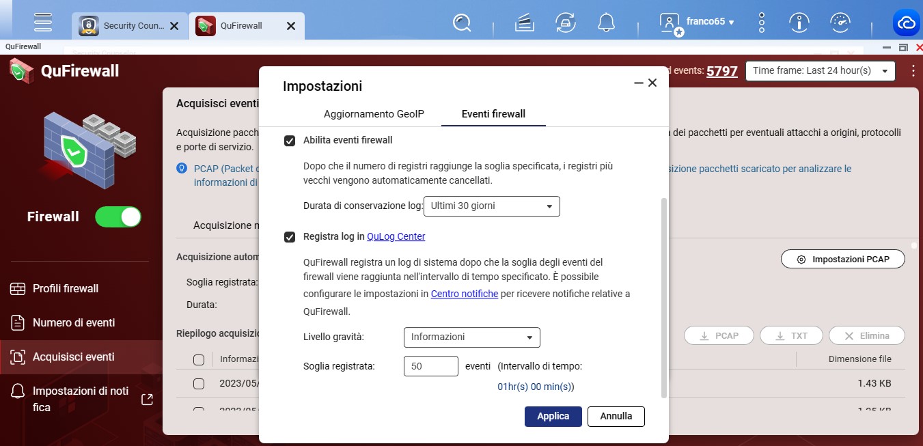Click the myQNAPcloud cloud icon
Viewport: 923px width, 446px height.
(907, 23)
